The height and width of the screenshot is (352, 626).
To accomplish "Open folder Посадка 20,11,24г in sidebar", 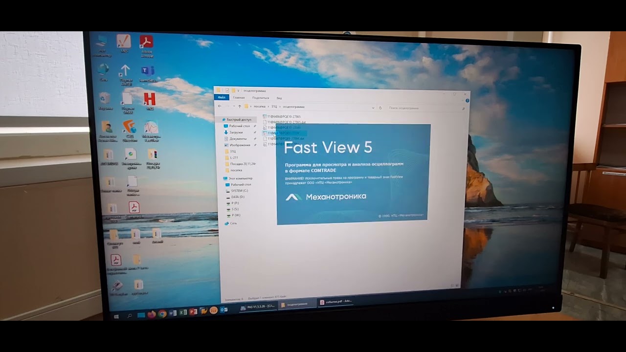I will click(240, 164).
